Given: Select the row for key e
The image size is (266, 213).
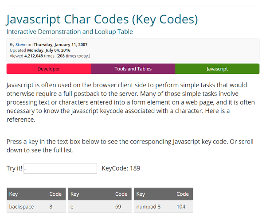Looking at the screenshot, I should pyautogui.click(x=100, y=206).
